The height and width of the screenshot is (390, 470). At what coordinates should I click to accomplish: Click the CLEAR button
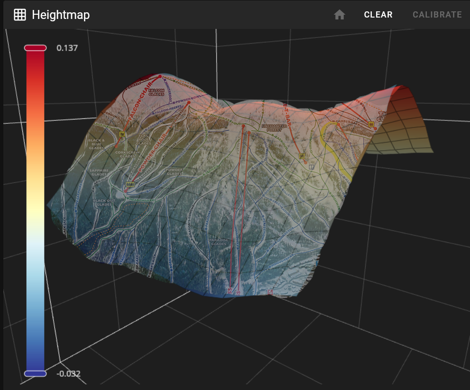point(378,15)
